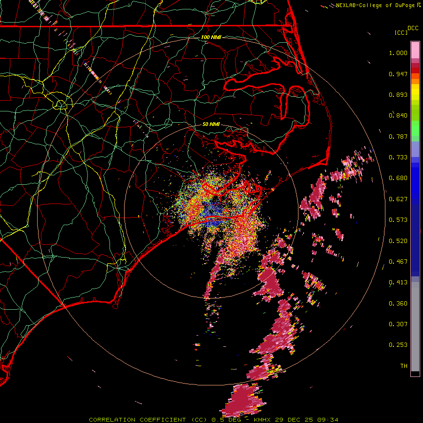Click the 0.413 color scale value
The image size is (423, 423).
point(398,282)
